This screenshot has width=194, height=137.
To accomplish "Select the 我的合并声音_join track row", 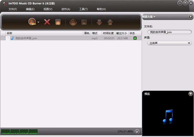I will [71, 38].
